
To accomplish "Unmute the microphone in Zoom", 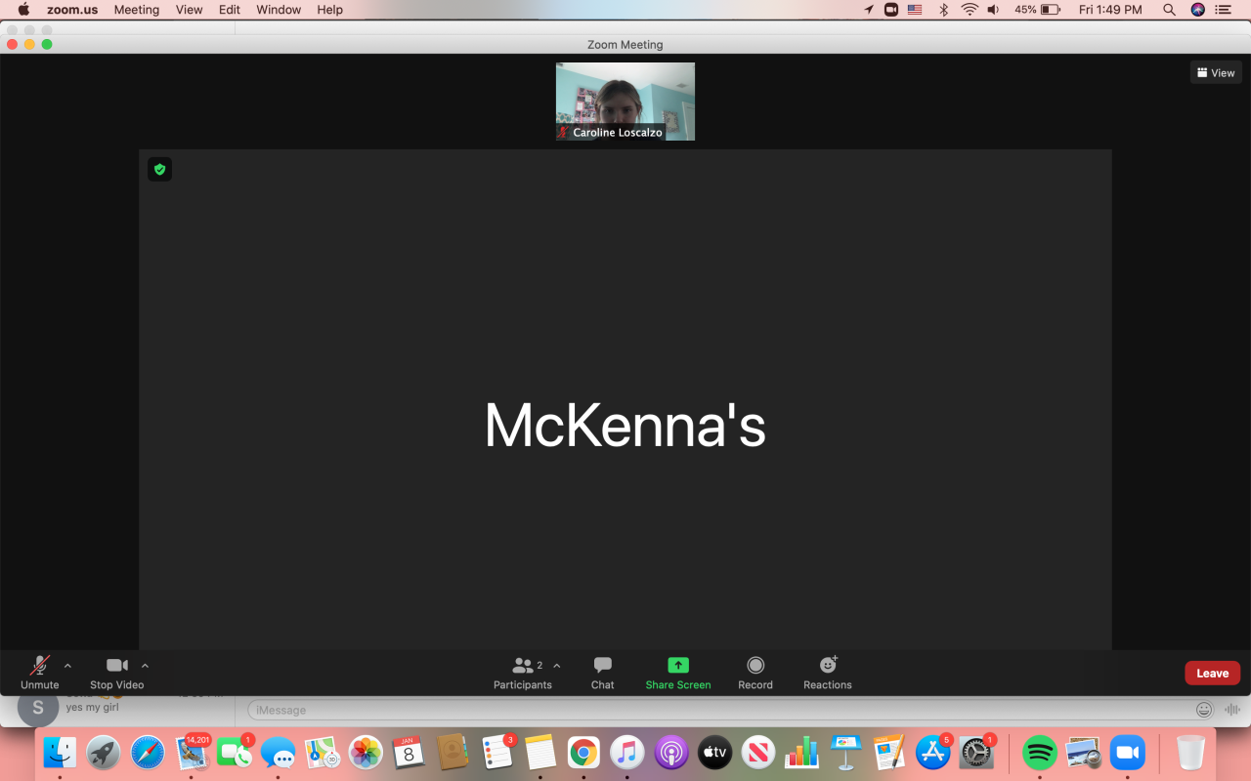I will [40, 672].
